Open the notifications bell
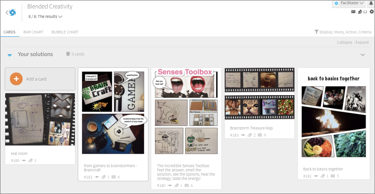This screenshot has width=375, height=194. click(371, 3)
